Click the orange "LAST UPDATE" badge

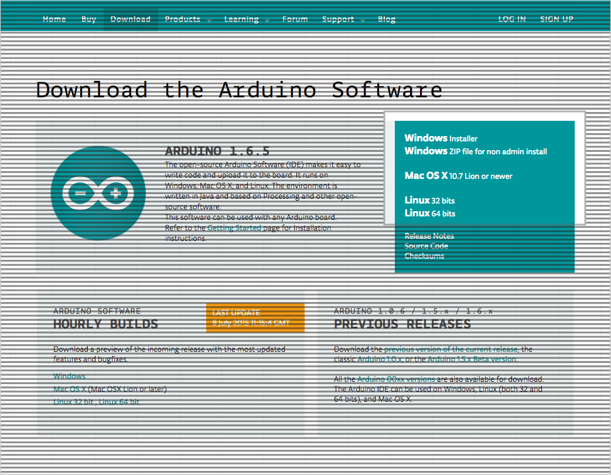(x=255, y=318)
